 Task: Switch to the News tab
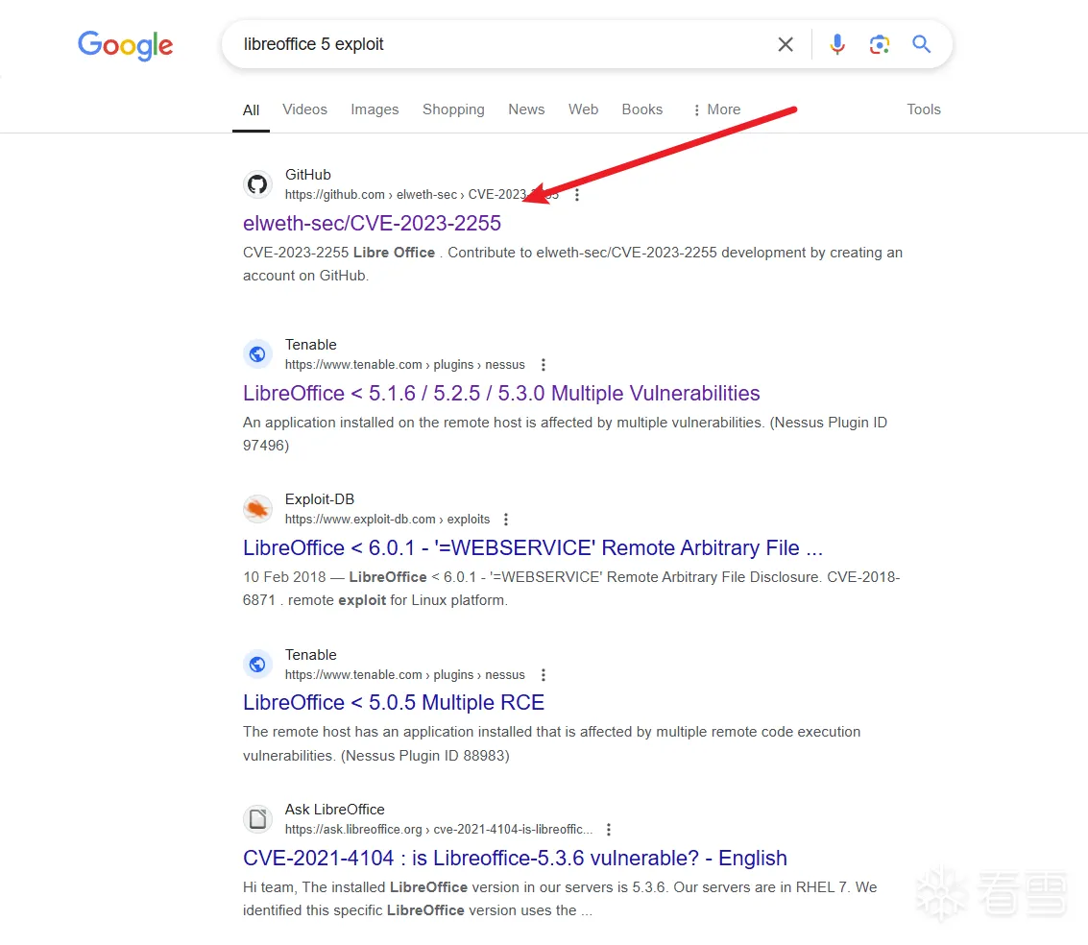pyautogui.click(x=526, y=109)
